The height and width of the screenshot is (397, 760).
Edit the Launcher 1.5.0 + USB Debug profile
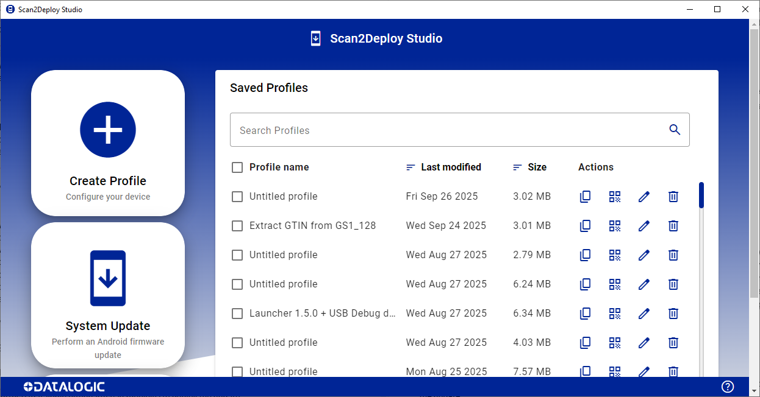[643, 314]
